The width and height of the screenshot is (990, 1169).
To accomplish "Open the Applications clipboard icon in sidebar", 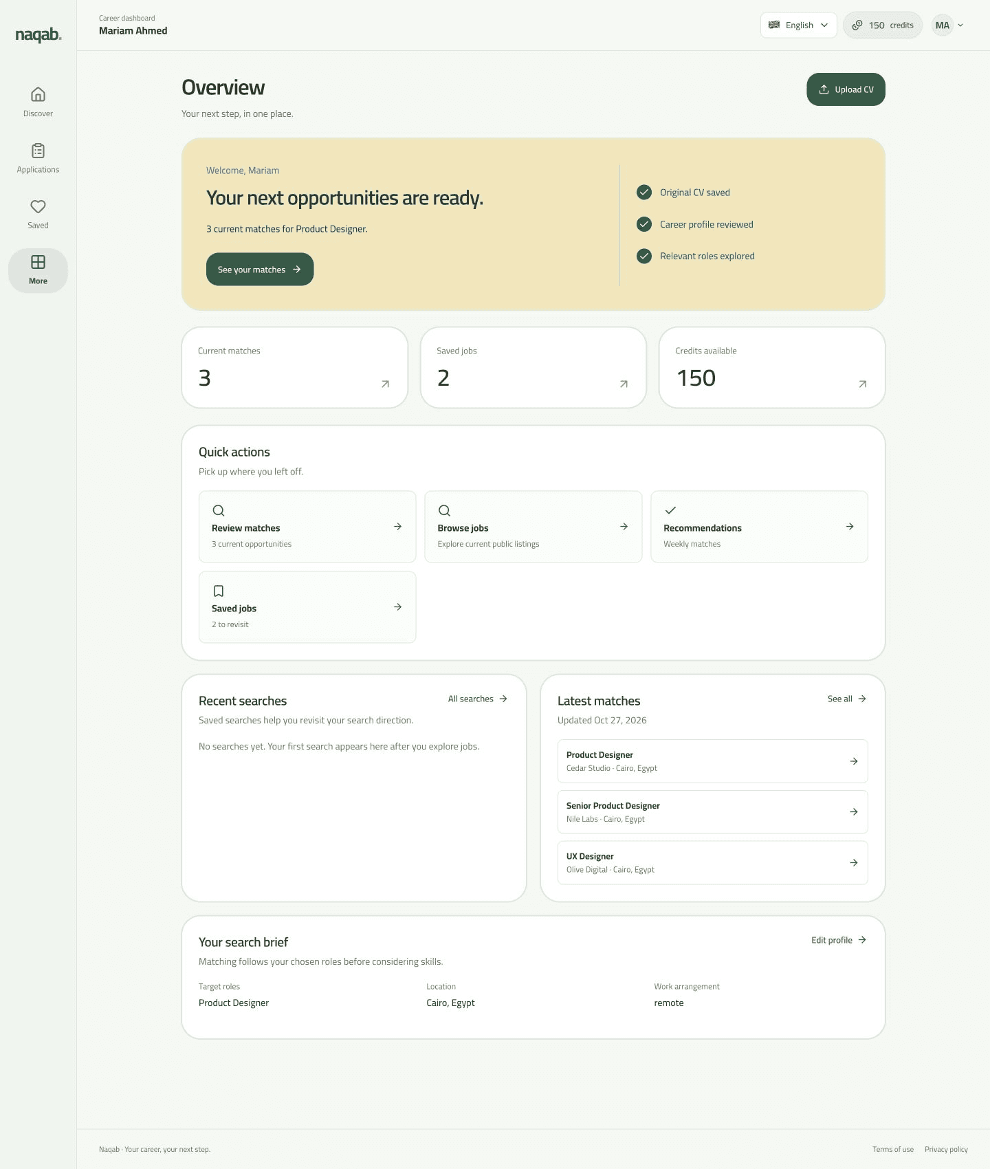I will [x=38, y=151].
